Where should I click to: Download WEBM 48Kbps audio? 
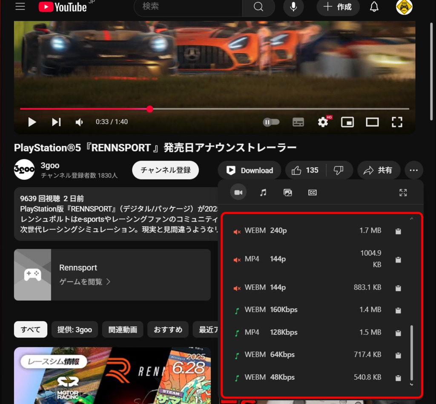point(307,377)
